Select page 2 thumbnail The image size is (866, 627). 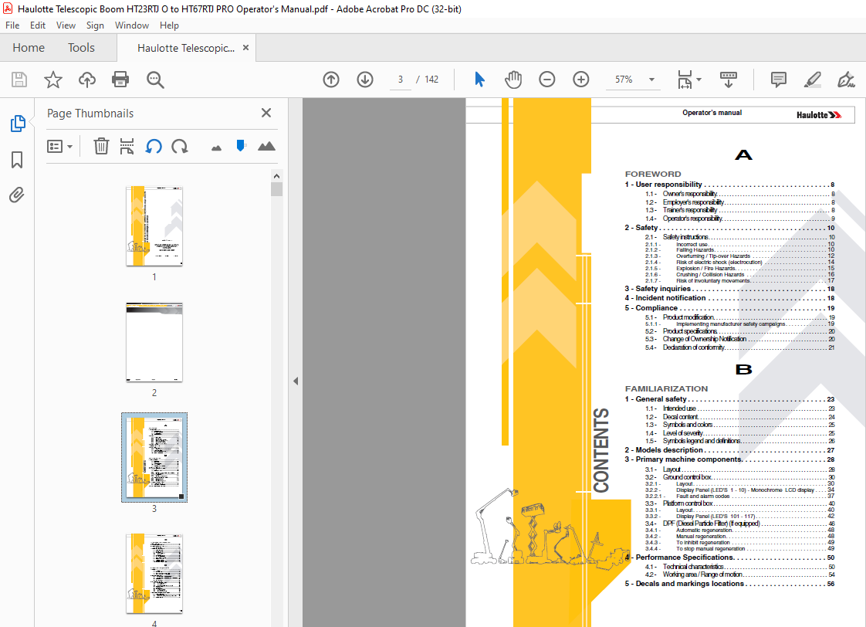(x=154, y=342)
